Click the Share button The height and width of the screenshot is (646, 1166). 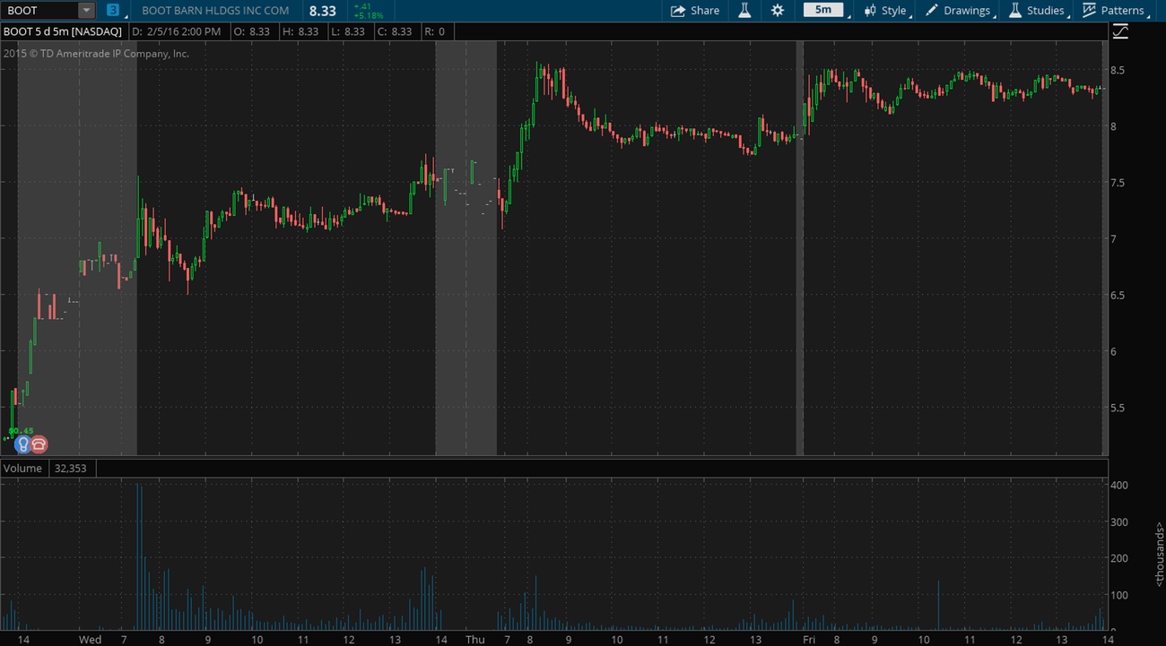tap(695, 11)
